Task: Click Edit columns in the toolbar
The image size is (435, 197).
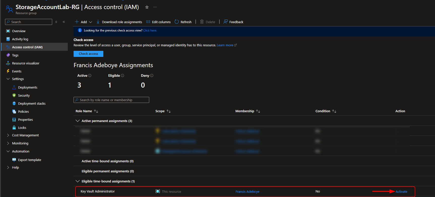Action: (x=158, y=22)
